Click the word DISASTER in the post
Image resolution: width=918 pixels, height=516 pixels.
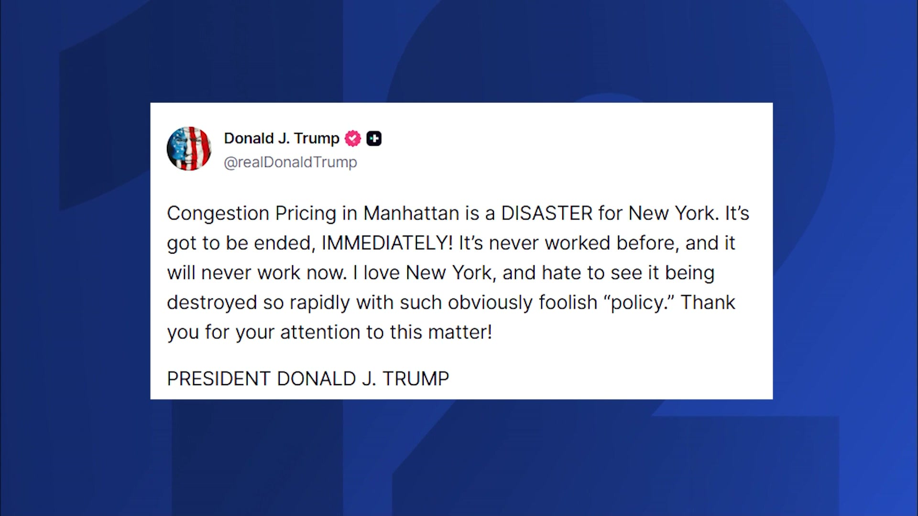[x=546, y=213]
